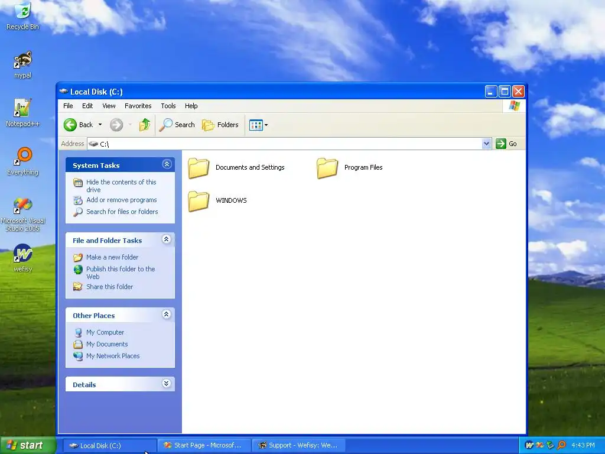
Task: Click the Local Disk (C:) taskbar button
Action: pyautogui.click(x=109, y=446)
